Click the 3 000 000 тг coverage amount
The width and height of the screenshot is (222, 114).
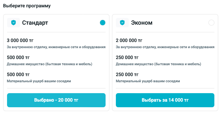click(x=20, y=41)
